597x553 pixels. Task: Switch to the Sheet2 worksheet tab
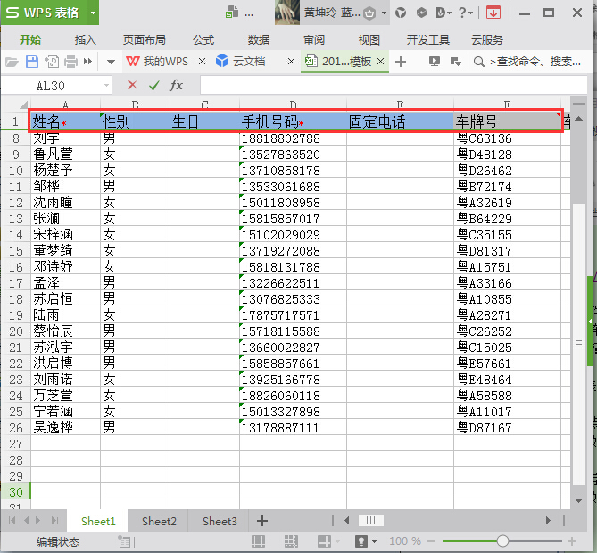[x=159, y=521]
